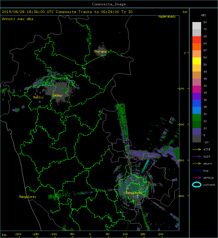Screen dimensions: 218x238
Task: Click the cyan ellipse marking current
Action: click(197, 185)
